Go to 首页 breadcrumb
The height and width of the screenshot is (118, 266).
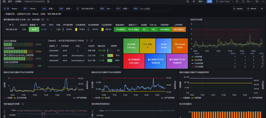(10, 1)
